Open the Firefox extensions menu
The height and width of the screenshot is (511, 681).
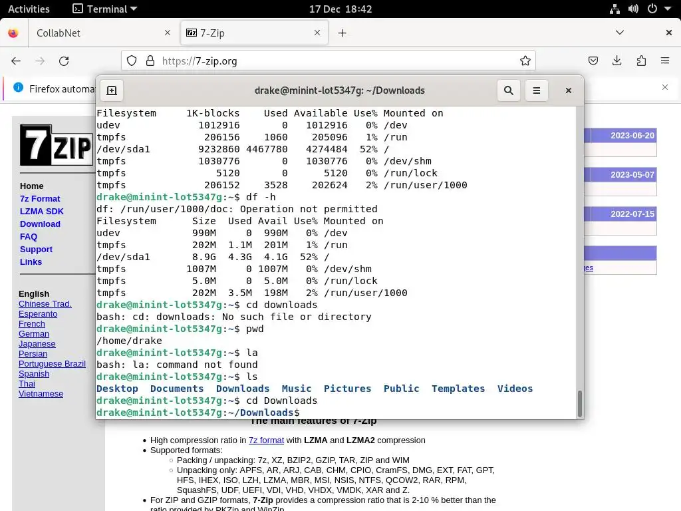click(x=641, y=61)
